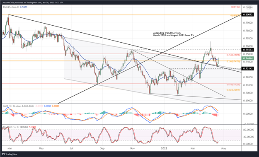Click the 2022 year time axis label
Viewport: 259px width, 157px height.
pos(165,148)
